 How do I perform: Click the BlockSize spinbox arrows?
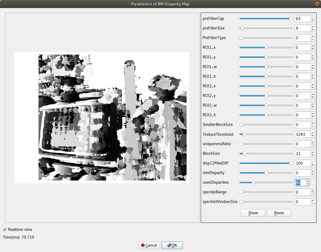pyautogui.click(x=313, y=154)
